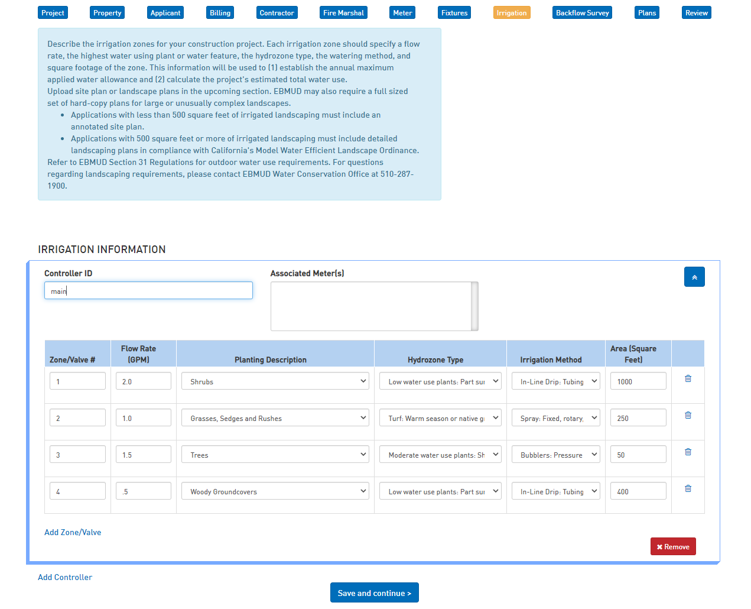Expand Hydrozone Type dropdown for zone 2
Screen dimensions: 751x609
pyautogui.click(x=440, y=418)
